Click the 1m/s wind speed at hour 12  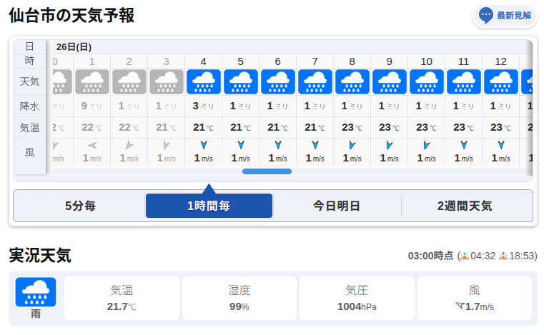pos(501,158)
